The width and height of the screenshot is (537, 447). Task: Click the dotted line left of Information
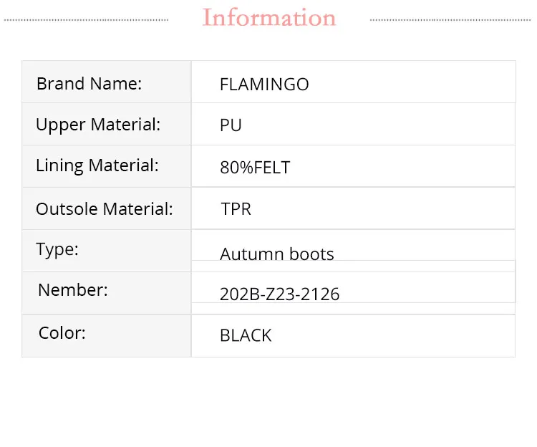tap(86, 20)
